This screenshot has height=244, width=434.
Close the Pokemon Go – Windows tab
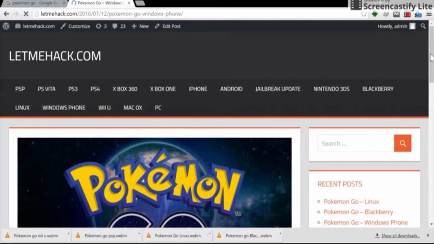tap(129, 3)
